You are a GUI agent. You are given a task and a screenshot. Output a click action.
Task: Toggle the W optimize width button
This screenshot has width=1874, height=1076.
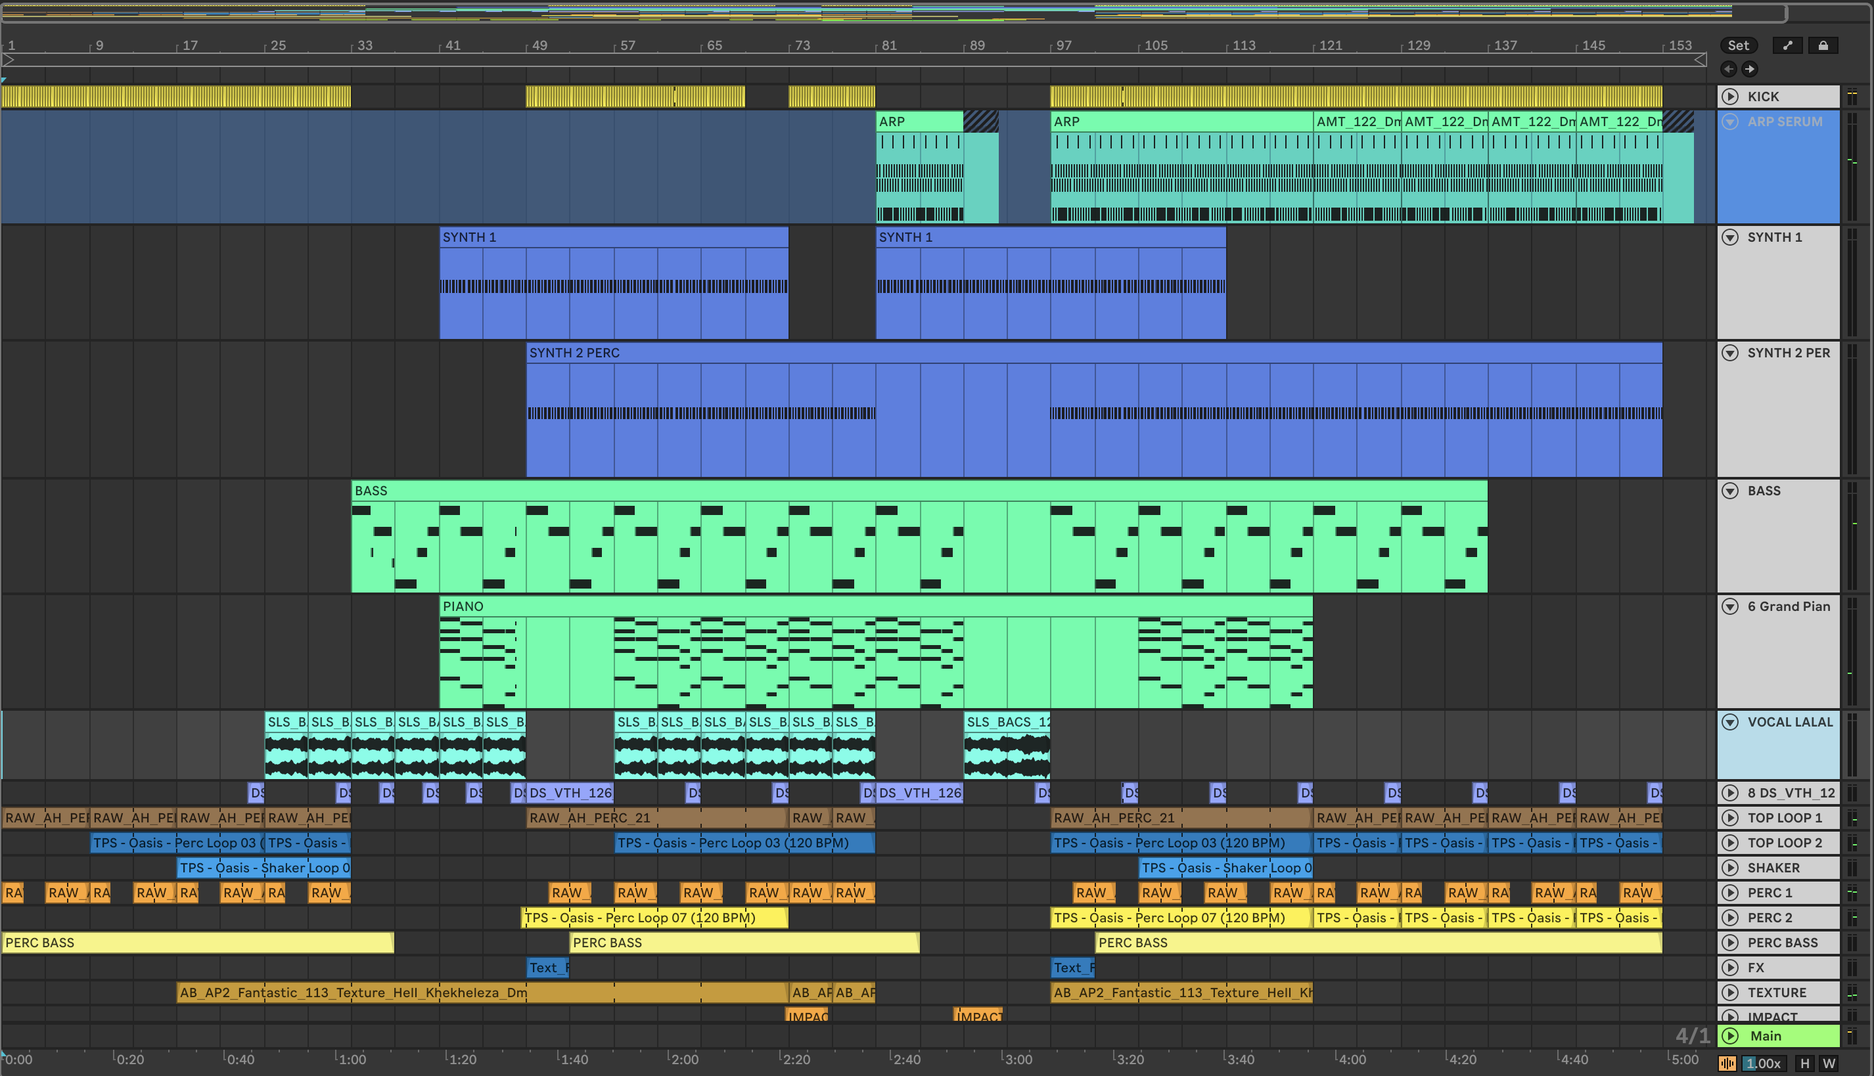[x=1829, y=1064]
